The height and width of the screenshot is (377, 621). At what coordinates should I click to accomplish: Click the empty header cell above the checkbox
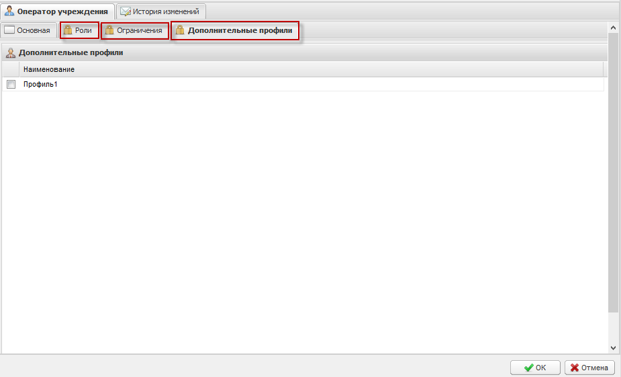[x=11, y=69]
